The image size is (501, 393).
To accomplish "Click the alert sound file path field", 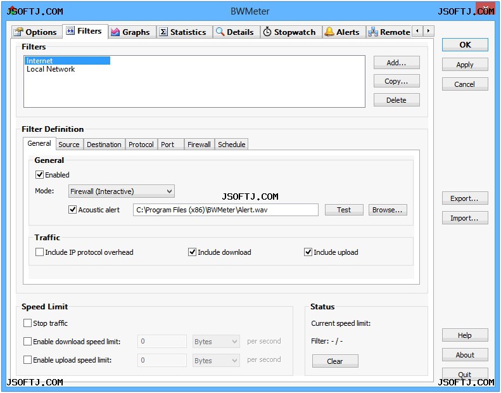I will pos(225,210).
